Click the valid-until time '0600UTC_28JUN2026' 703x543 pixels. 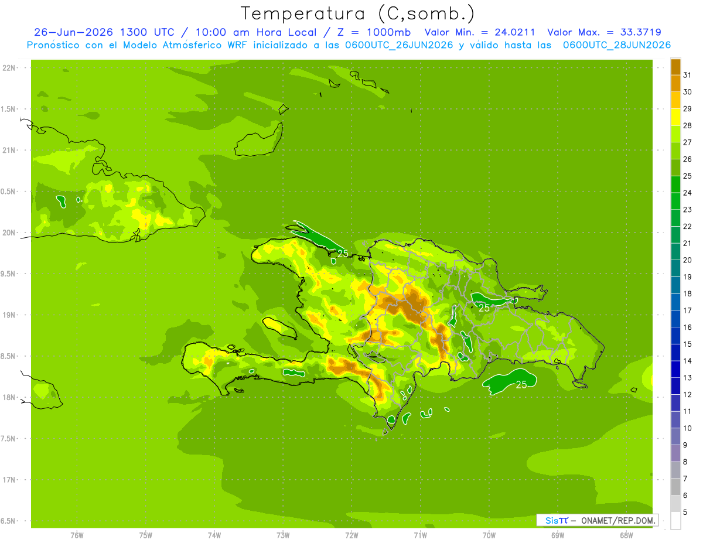617,45
